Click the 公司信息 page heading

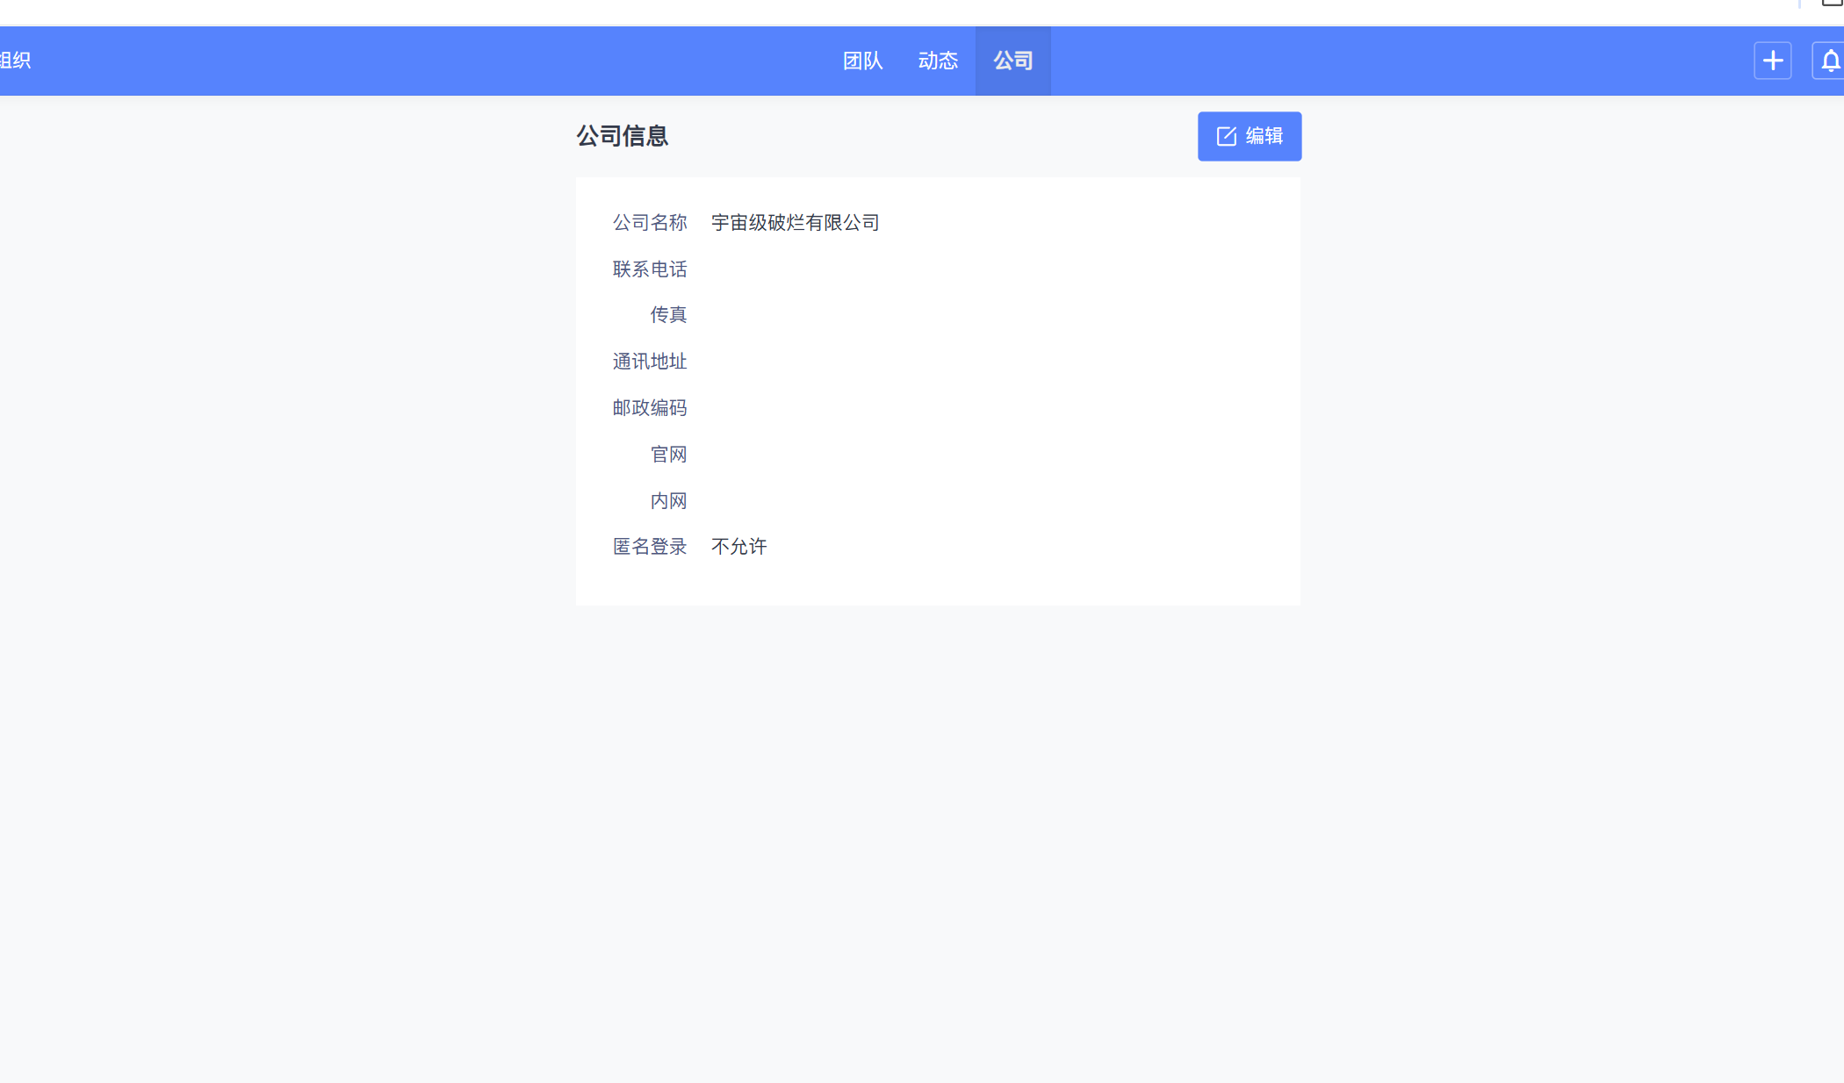click(622, 136)
